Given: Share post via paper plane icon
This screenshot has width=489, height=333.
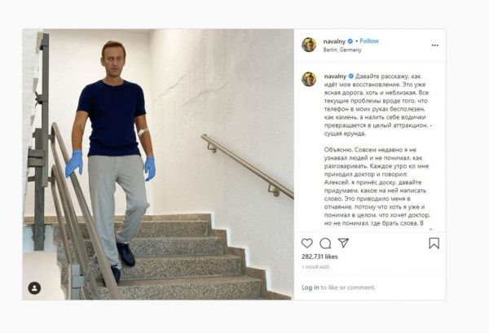Looking at the screenshot, I should [343, 243].
